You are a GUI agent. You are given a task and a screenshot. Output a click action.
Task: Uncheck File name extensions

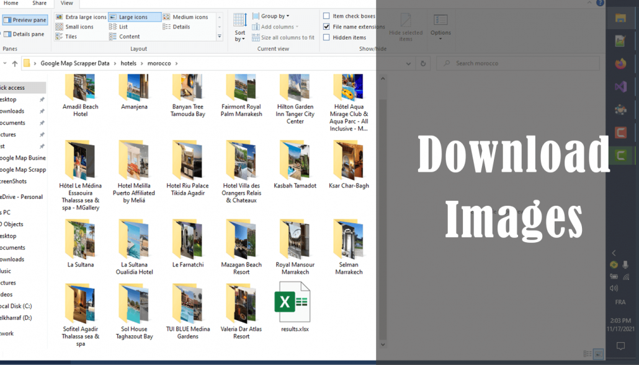click(326, 27)
